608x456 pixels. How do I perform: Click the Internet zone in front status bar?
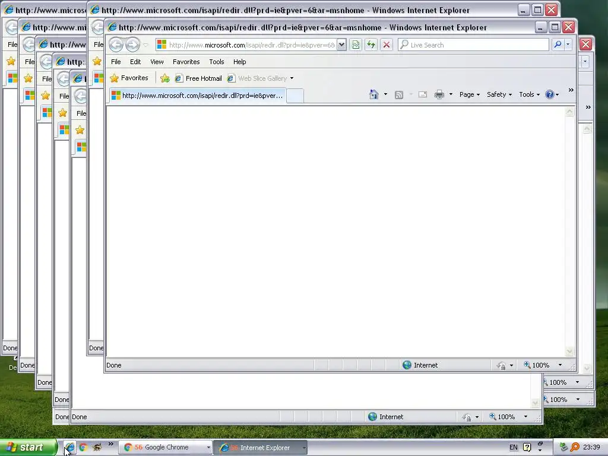(x=420, y=365)
